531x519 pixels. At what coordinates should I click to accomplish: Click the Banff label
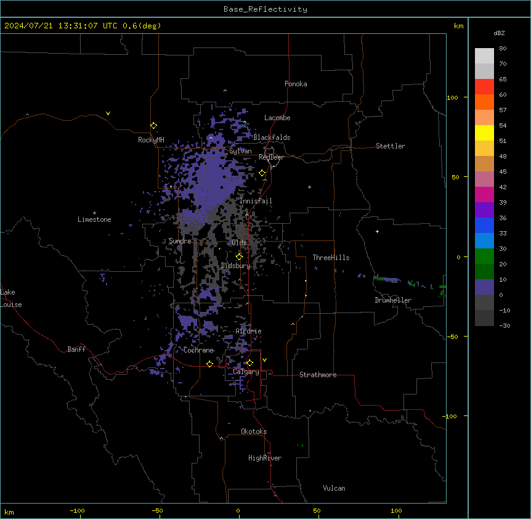click(76, 349)
